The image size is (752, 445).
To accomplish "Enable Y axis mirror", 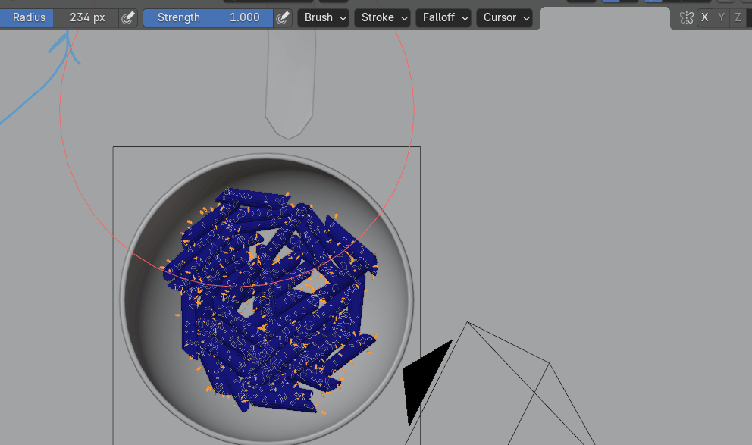I will click(x=722, y=17).
